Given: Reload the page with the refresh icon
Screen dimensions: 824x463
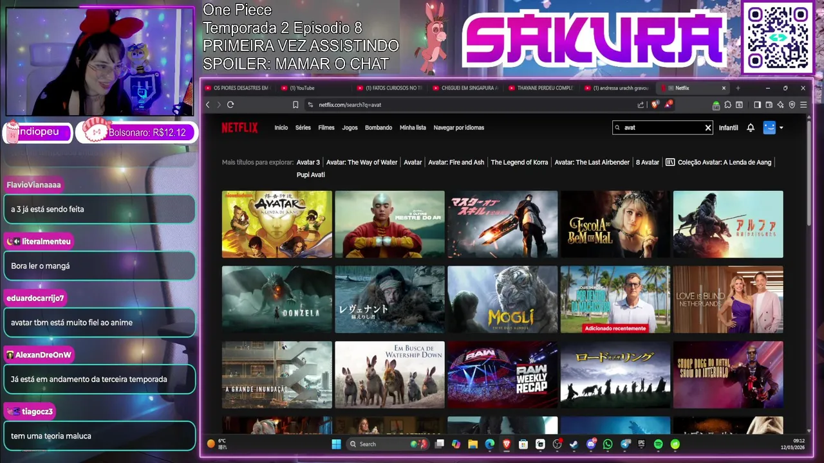Looking at the screenshot, I should (230, 105).
